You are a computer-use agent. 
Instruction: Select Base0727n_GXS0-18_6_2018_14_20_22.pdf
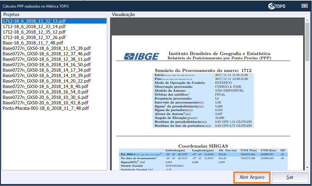tap(47, 81)
